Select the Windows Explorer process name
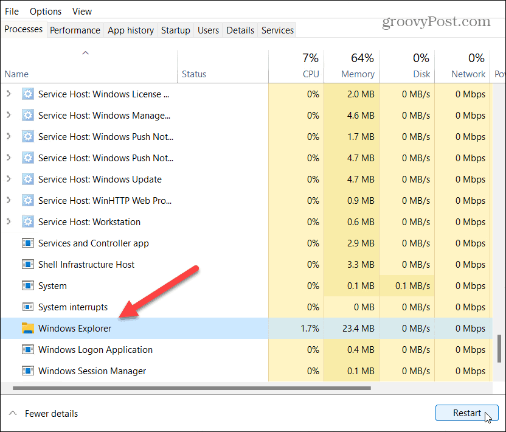Screen dimensions: 506x432 pos(75,329)
